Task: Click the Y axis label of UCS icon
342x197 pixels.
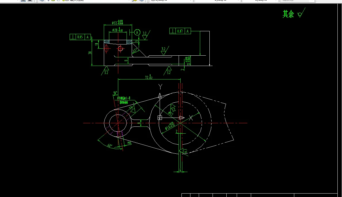Action: coord(160,87)
